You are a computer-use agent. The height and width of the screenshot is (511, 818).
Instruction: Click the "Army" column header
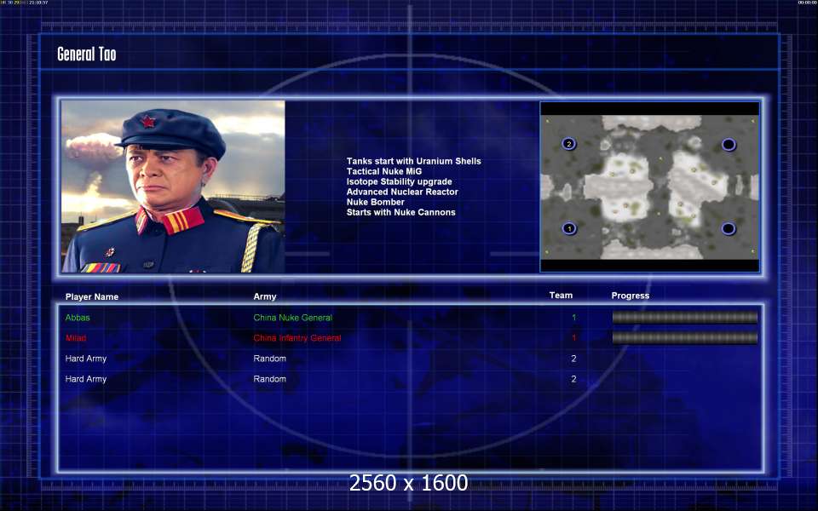pos(264,296)
